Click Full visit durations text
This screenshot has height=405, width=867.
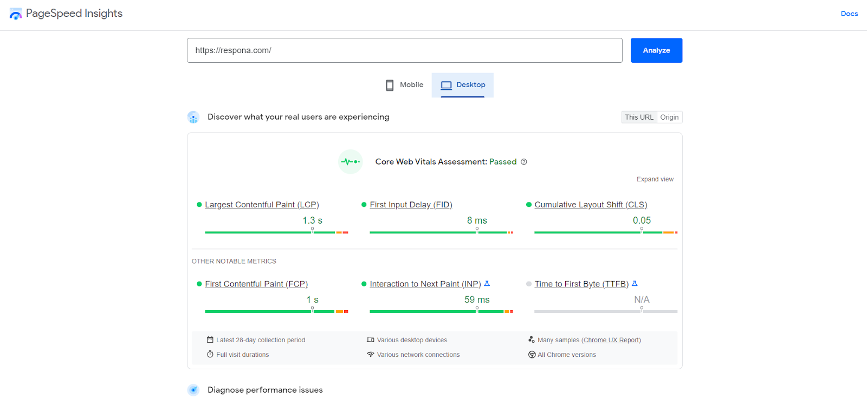point(243,355)
